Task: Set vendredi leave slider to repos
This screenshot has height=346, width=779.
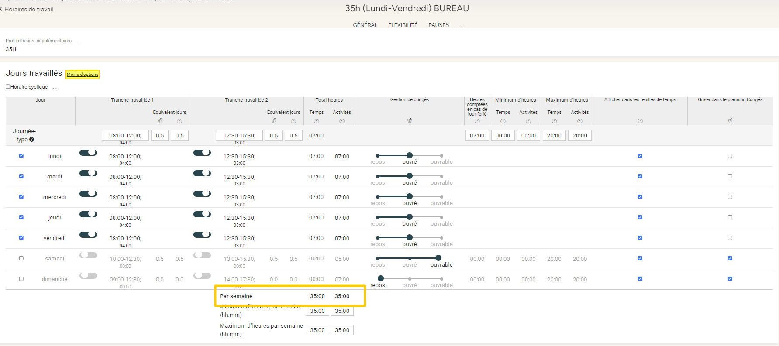Action: click(378, 238)
